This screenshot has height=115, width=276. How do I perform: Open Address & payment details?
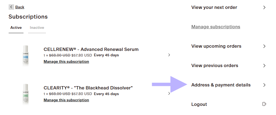tap(221, 85)
